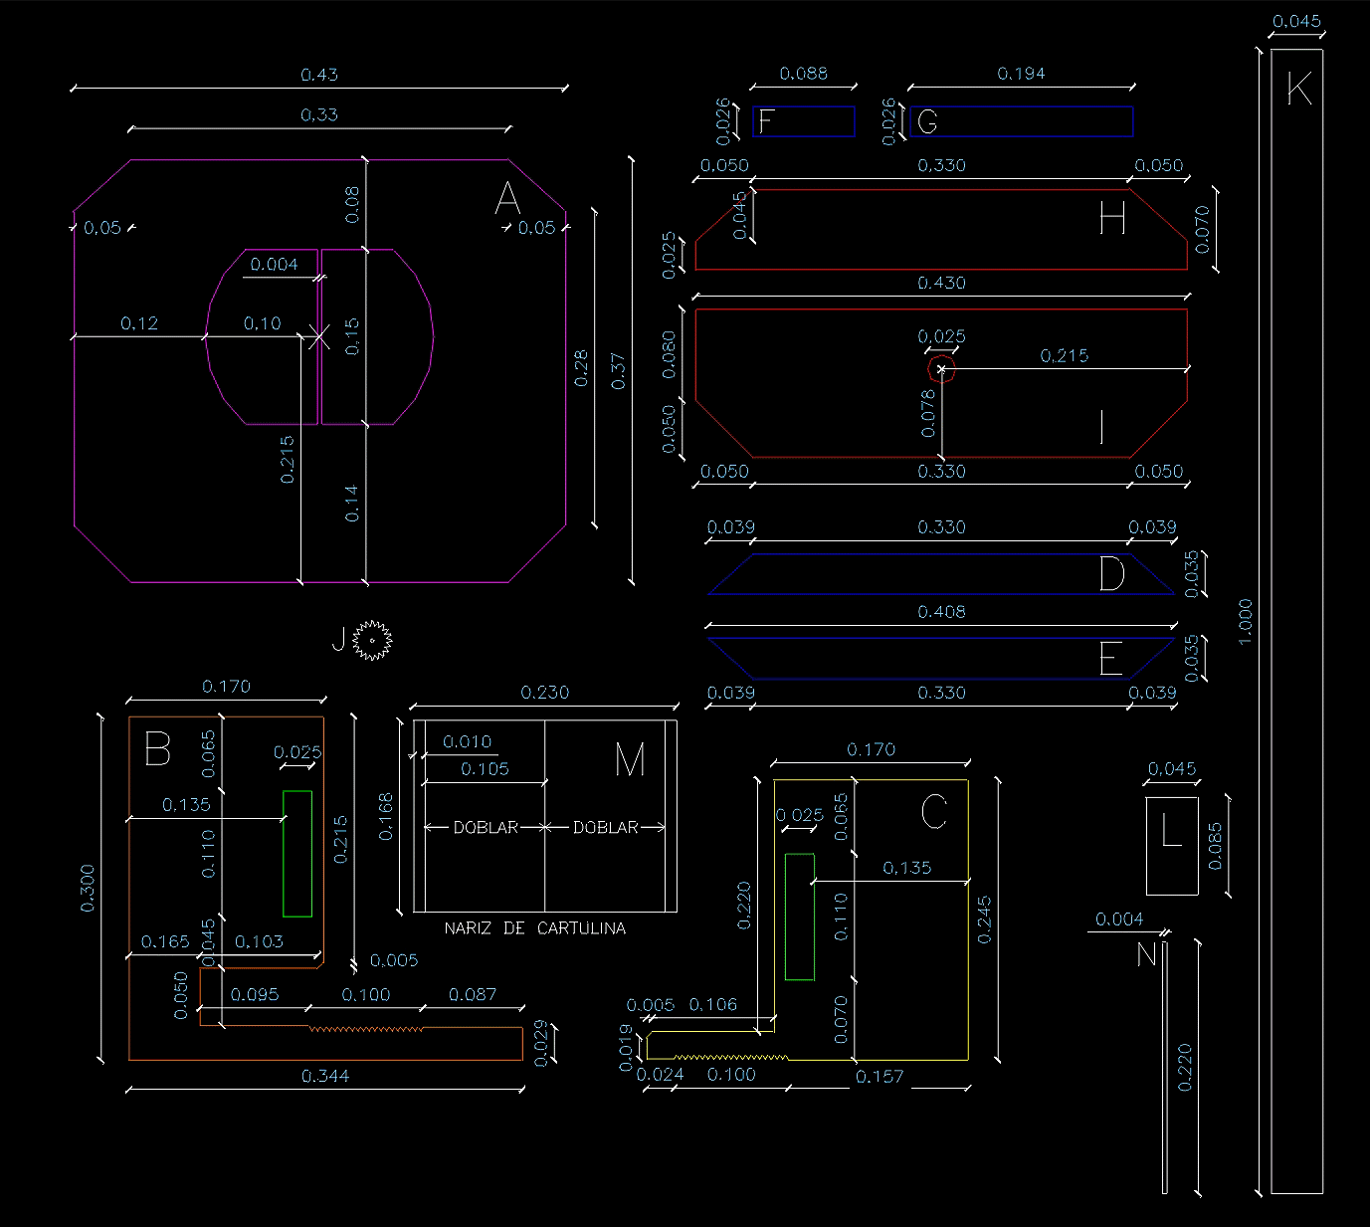Click the gear-shaped part next to J
This screenshot has height=1227, width=1370.
point(373,640)
